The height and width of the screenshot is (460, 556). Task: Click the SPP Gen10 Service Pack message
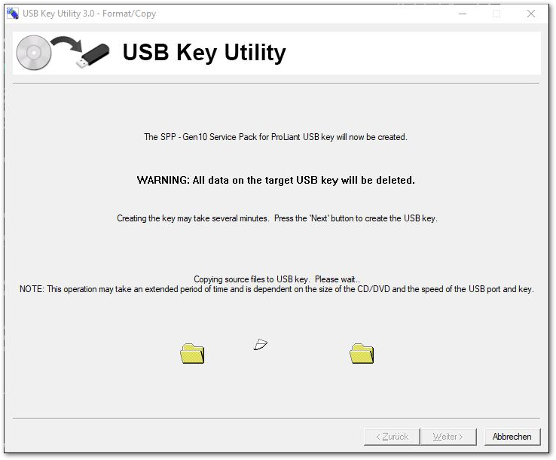(276, 137)
